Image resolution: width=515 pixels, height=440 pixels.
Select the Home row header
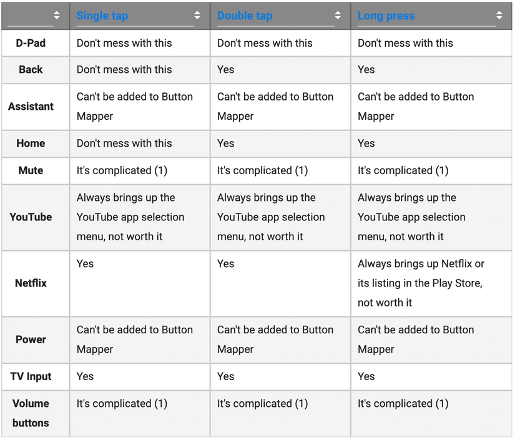click(31, 144)
